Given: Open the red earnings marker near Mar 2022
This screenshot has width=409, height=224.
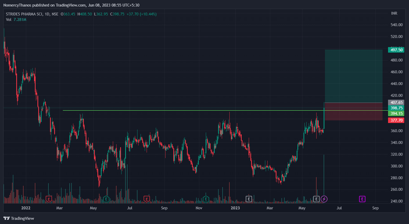Looking at the screenshot, I should click(x=49, y=199).
